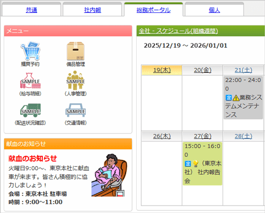Open the 26(木) date link

pos(162,136)
